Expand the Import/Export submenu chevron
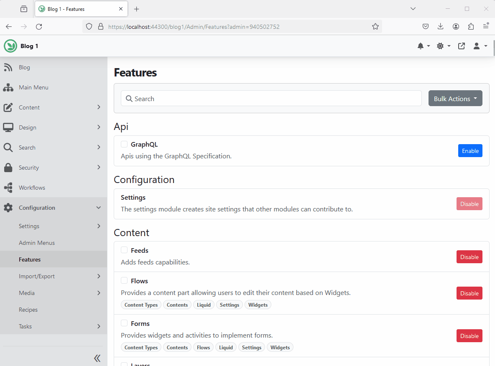495x366 pixels. [x=99, y=276]
